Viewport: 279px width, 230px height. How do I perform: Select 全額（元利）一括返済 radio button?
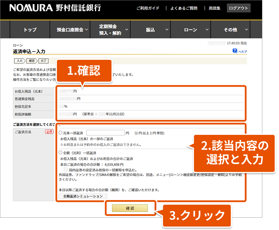pyautogui.click(x=60, y=153)
